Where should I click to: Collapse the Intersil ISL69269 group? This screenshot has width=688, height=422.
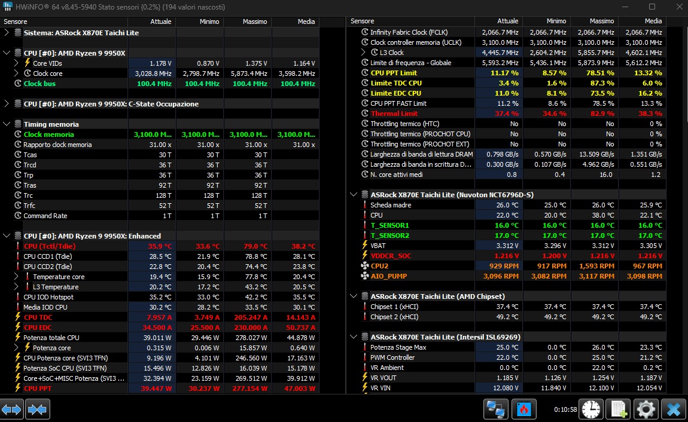coord(353,337)
